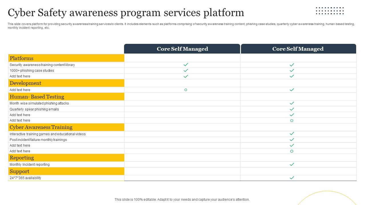Select the checkmark for 'Add text here' under Human-Based Testing
365x205 pixels.
click(x=292, y=115)
